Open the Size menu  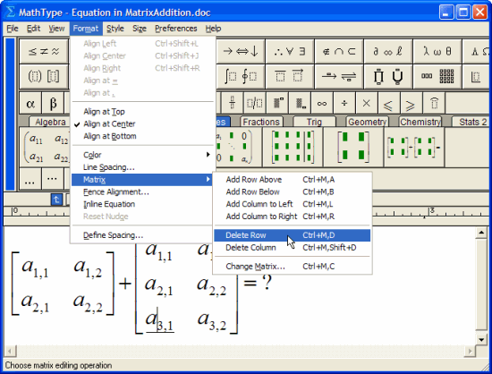(140, 29)
